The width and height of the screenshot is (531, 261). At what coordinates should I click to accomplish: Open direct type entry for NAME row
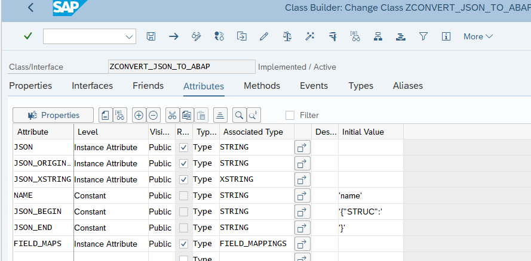(x=302, y=195)
